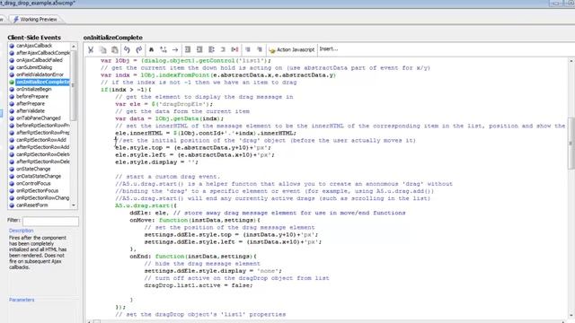
Task: Redo the last undone edit
Action: pyautogui.click(x=139, y=49)
